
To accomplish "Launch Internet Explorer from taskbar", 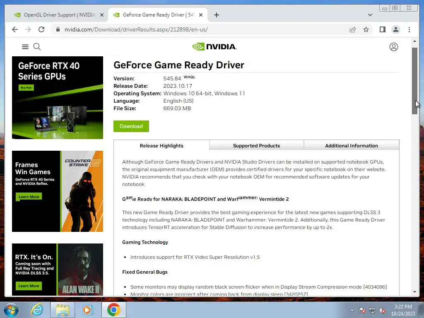I will point(37,310).
